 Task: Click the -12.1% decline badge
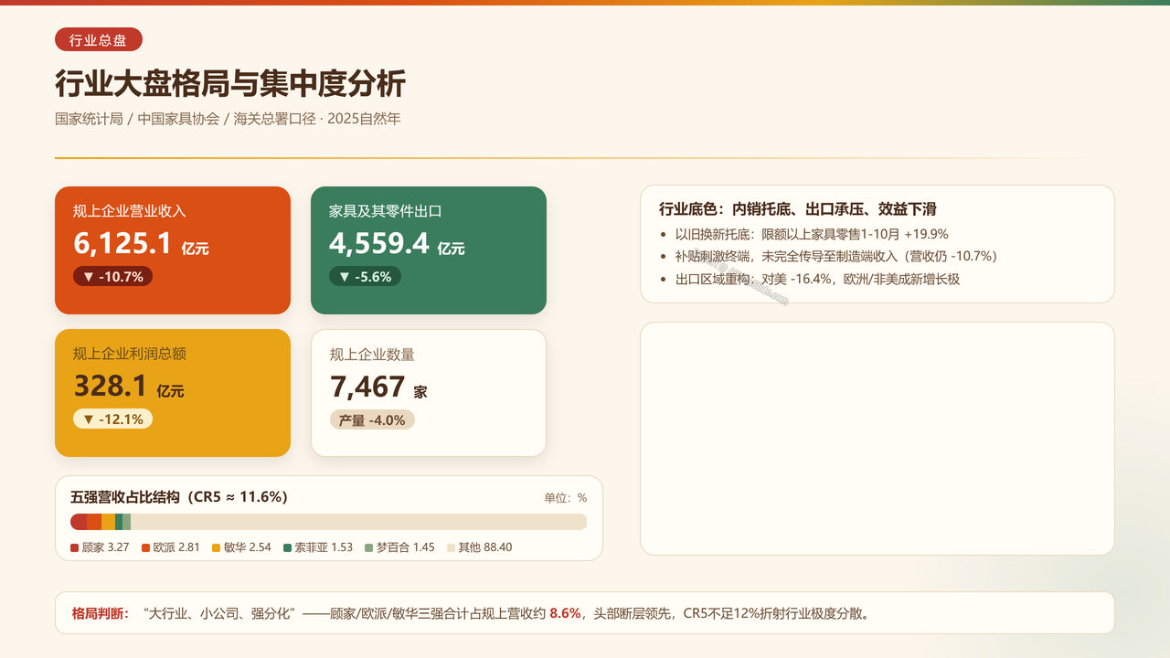click(113, 419)
